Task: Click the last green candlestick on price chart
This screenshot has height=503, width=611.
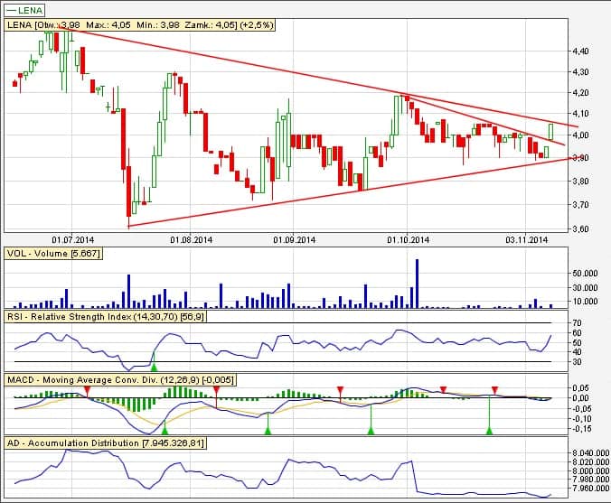Action: pos(551,132)
